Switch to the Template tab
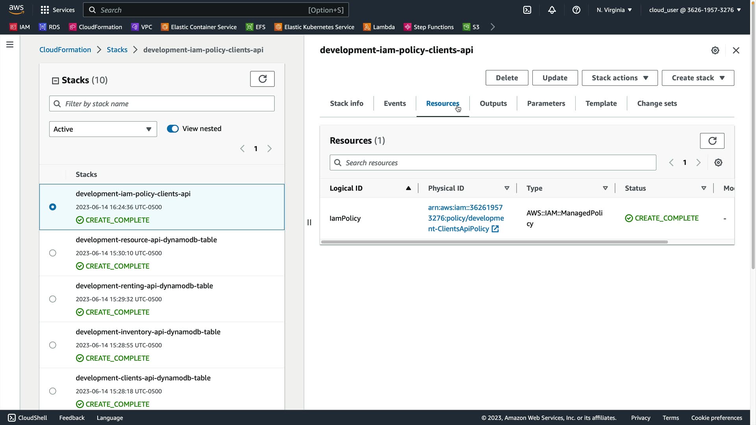Screen dimensions: 756x425 [x=601, y=103]
